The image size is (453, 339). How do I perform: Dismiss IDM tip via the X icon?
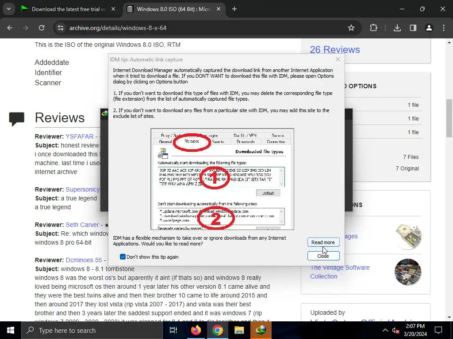coord(338,60)
